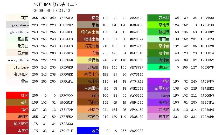The width and height of the screenshot is (222, 135).
Task: Select the 红色 red swatch
Action: point(17,95)
